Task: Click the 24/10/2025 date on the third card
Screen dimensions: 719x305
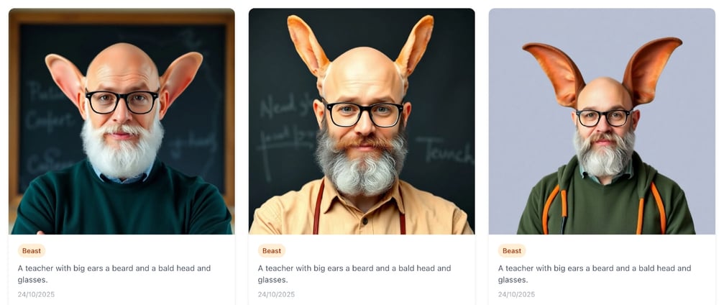Action: tap(516, 294)
